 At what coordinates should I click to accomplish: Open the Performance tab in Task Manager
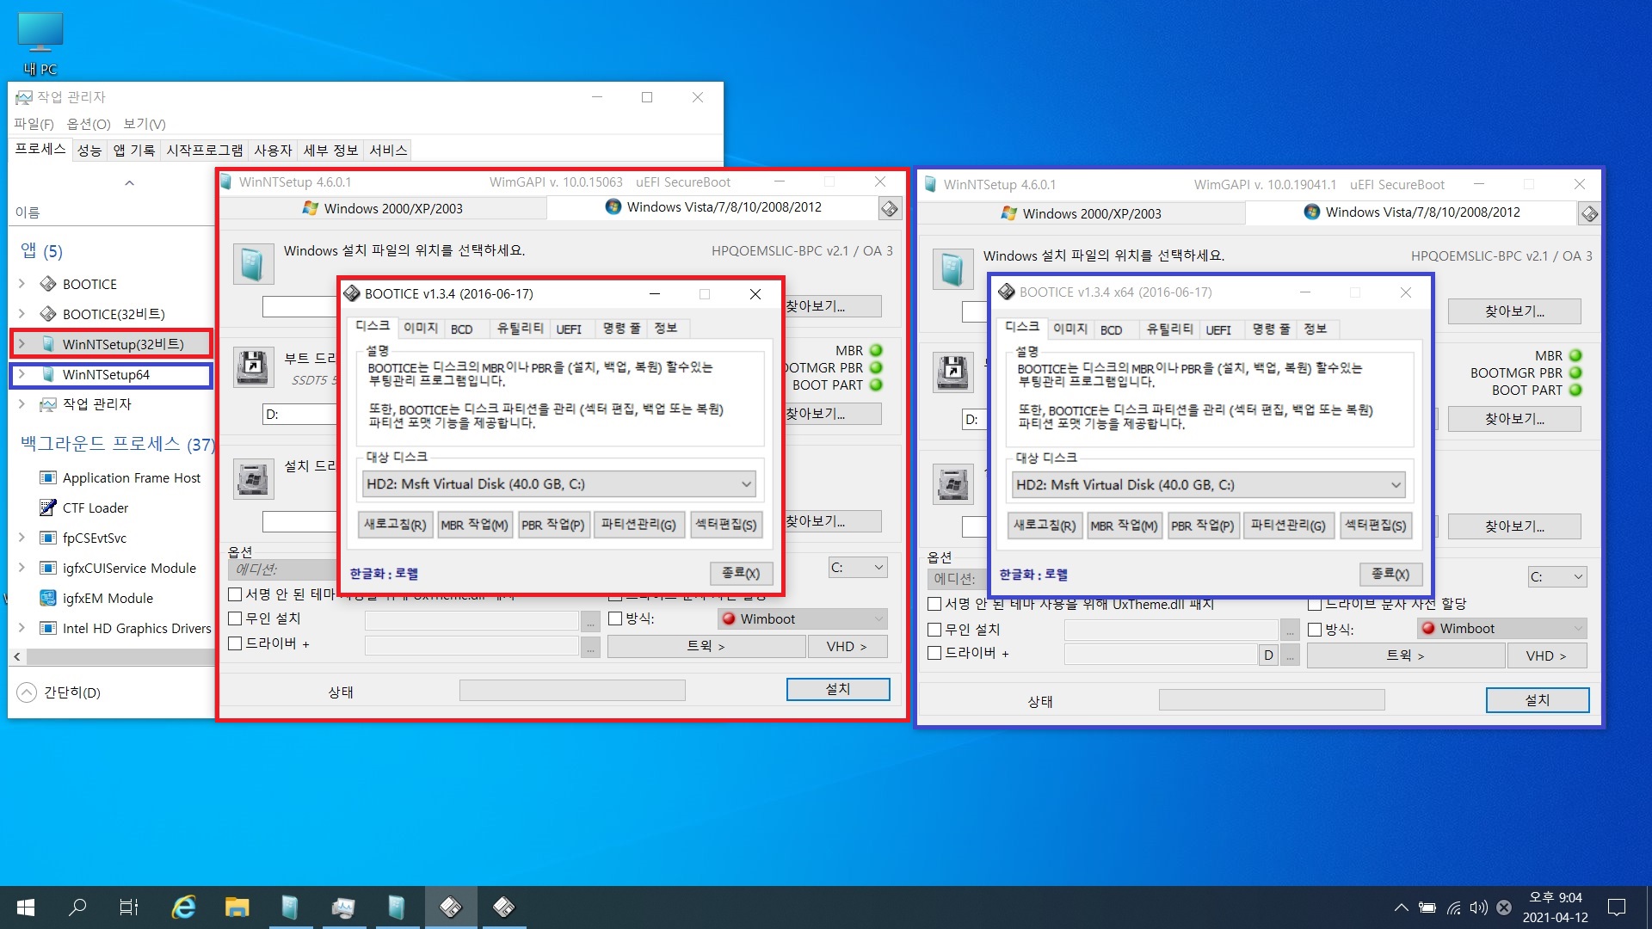point(89,151)
